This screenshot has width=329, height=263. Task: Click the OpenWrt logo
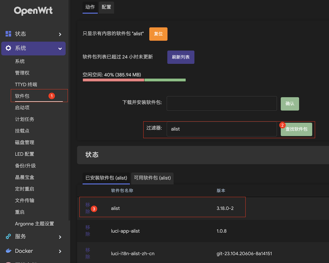(x=33, y=11)
